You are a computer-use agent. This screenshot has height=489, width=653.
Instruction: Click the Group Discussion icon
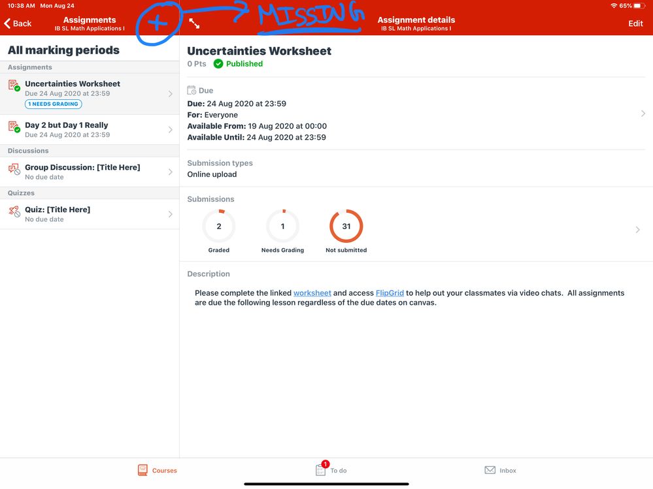click(14, 169)
